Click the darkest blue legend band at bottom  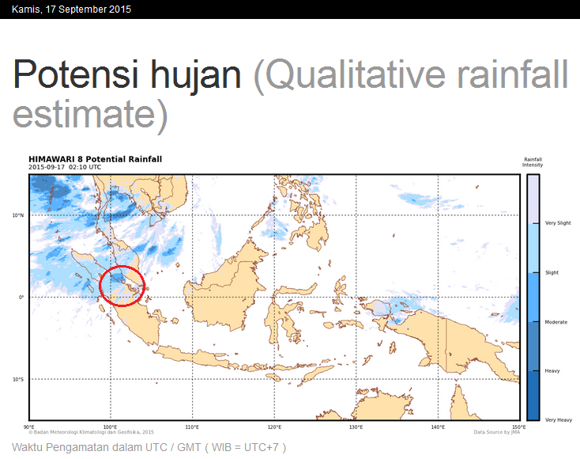click(x=533, y=395)
